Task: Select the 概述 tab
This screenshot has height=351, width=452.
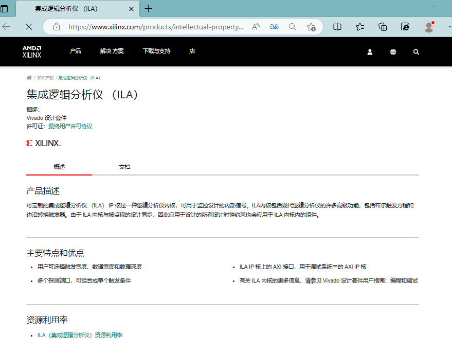Action: point(59,167)
